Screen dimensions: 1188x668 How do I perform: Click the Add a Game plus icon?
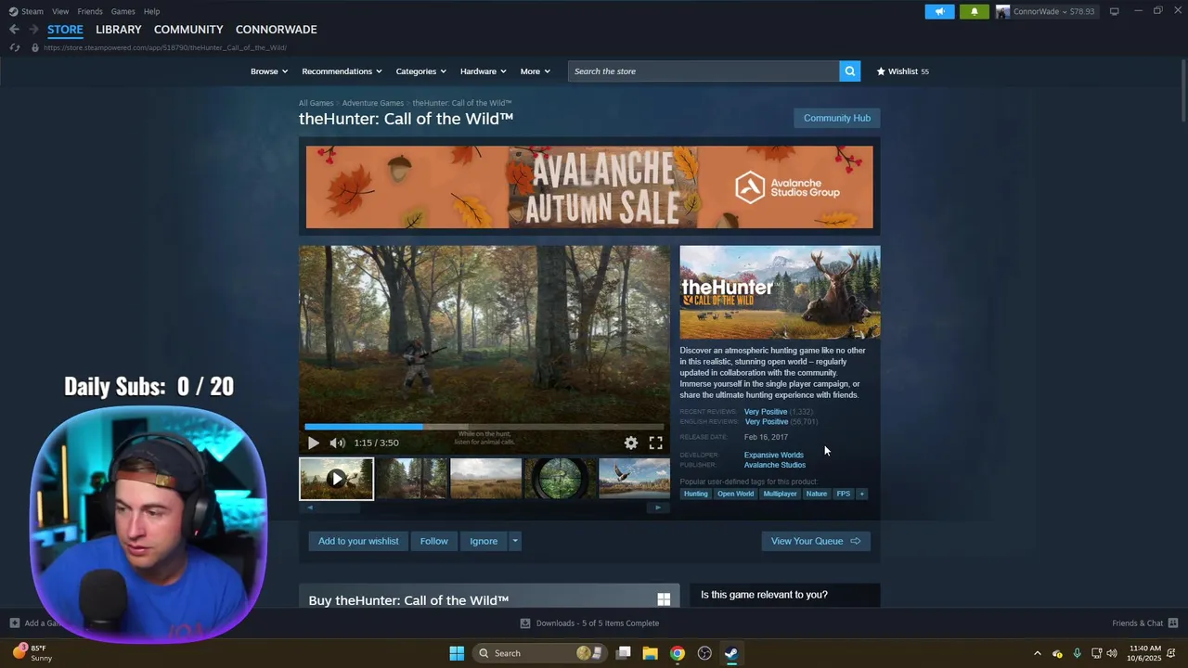(15, 623)
